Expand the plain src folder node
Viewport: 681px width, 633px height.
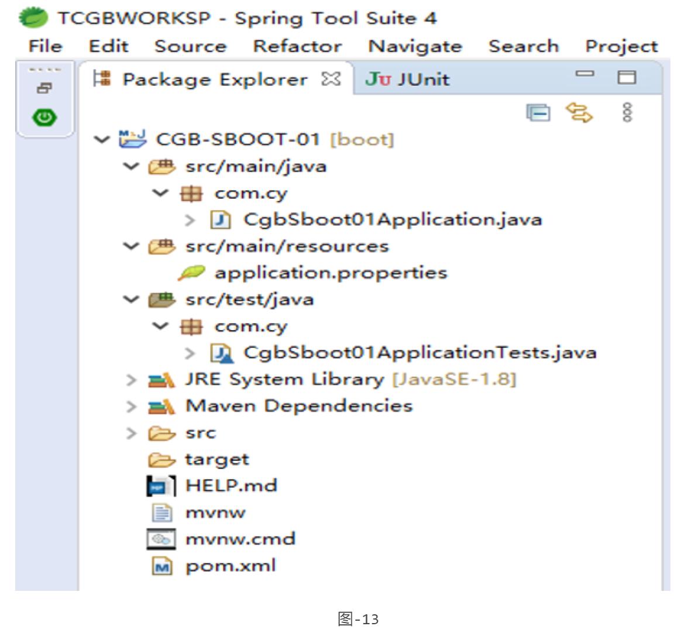(130, 434)
